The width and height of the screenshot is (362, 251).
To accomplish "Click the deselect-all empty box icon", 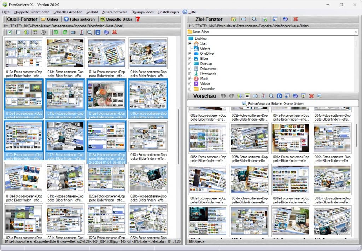I will coord(18,32).
